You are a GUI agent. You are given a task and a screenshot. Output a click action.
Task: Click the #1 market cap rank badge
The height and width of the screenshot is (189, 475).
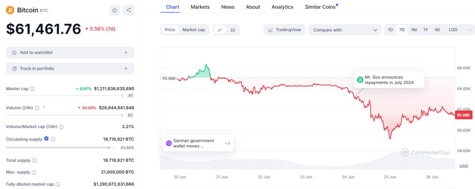coord(130,96)
